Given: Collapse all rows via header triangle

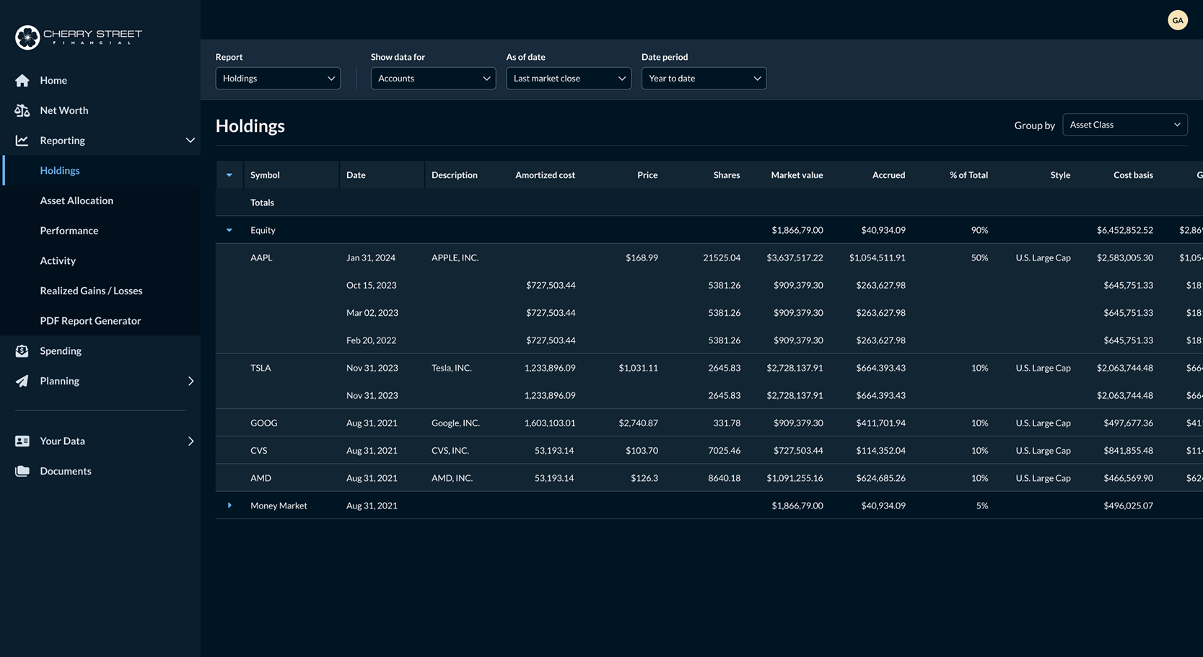Looking at the screenshot, I should (x=229, y=175).
